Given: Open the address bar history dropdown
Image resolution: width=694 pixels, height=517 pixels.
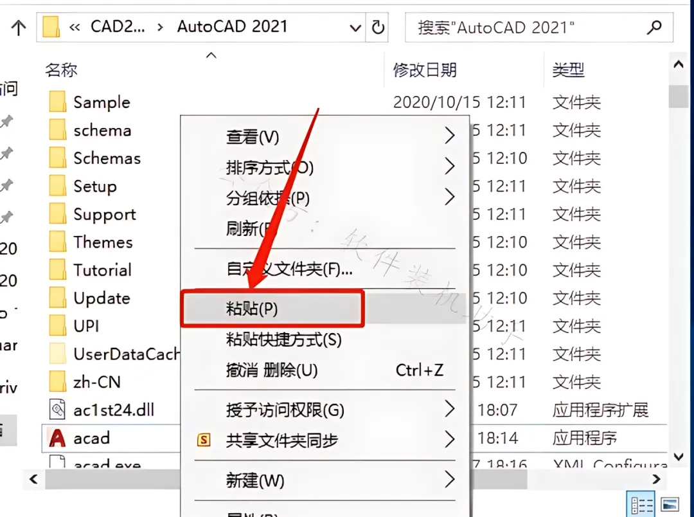Looking at the screenshot, I should pyautogui.click(x=355, y=28).
